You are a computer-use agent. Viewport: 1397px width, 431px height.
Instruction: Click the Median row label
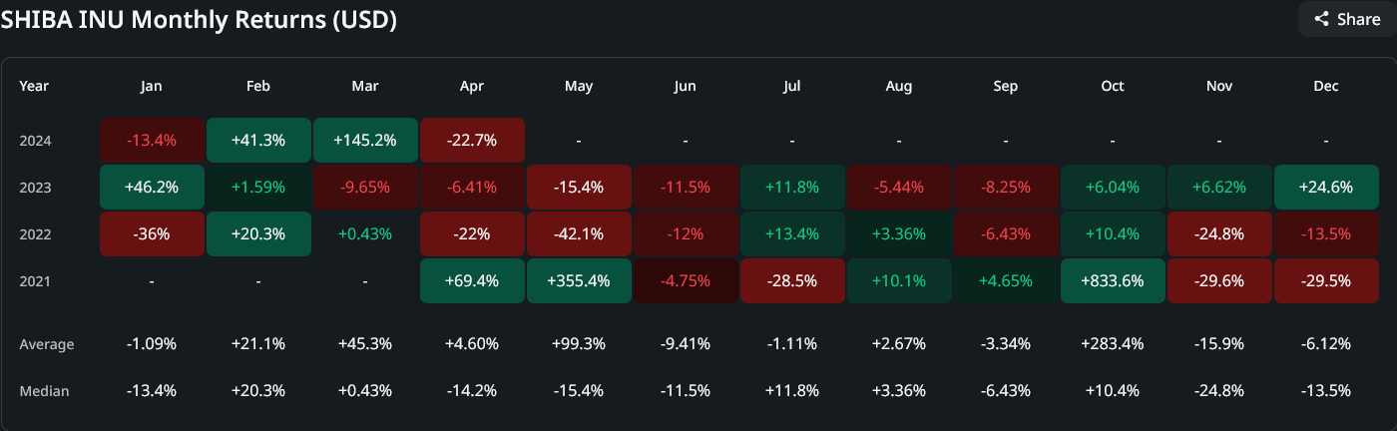tap(44, 391)
